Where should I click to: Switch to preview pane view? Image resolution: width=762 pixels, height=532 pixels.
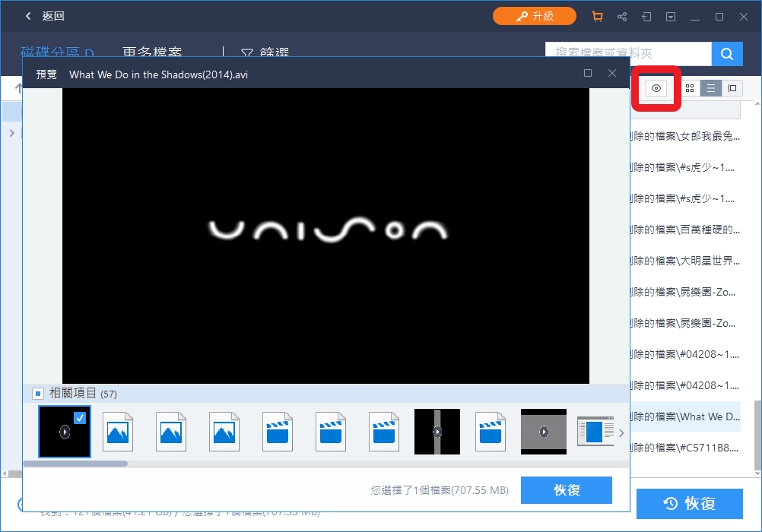732,88
